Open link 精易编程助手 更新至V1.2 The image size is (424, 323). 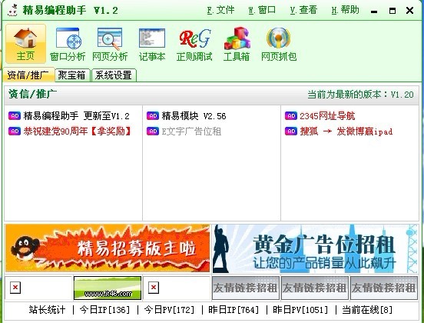pyautogui.click(x=76, y=116)
